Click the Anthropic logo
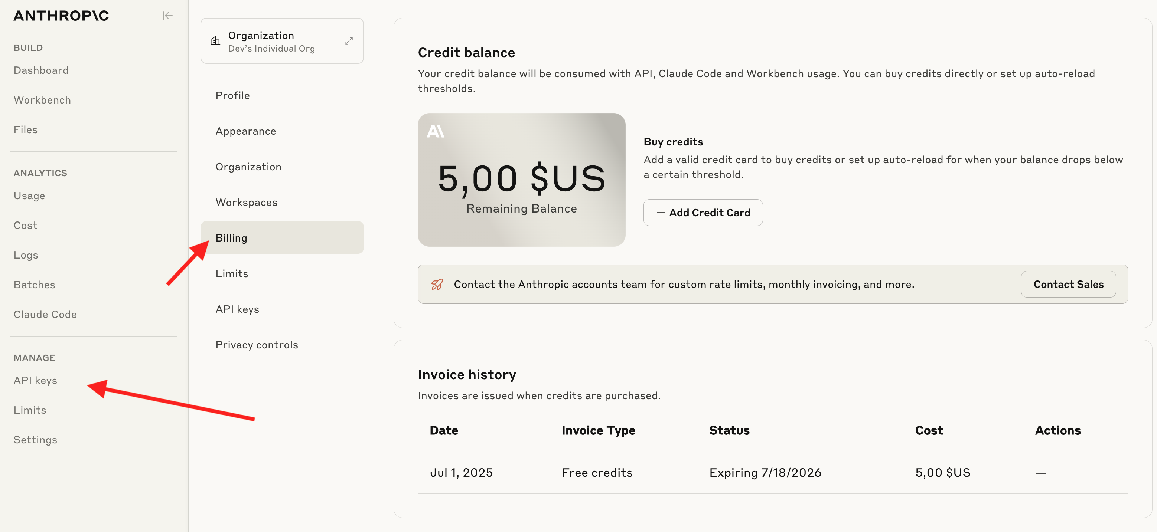 [x=62, y=16]
